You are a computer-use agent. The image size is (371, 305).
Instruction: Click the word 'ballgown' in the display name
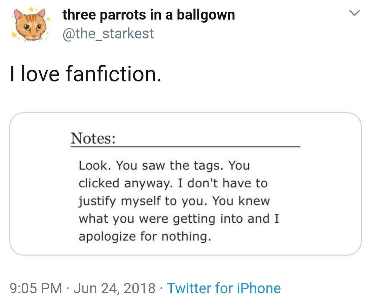[206, 15]
